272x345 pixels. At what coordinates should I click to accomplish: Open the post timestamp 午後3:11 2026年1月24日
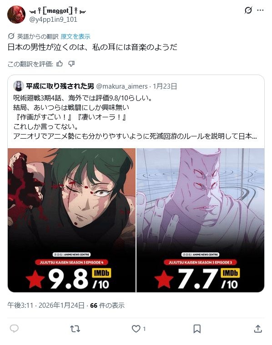pyautogui.click(x=46, y=305)
